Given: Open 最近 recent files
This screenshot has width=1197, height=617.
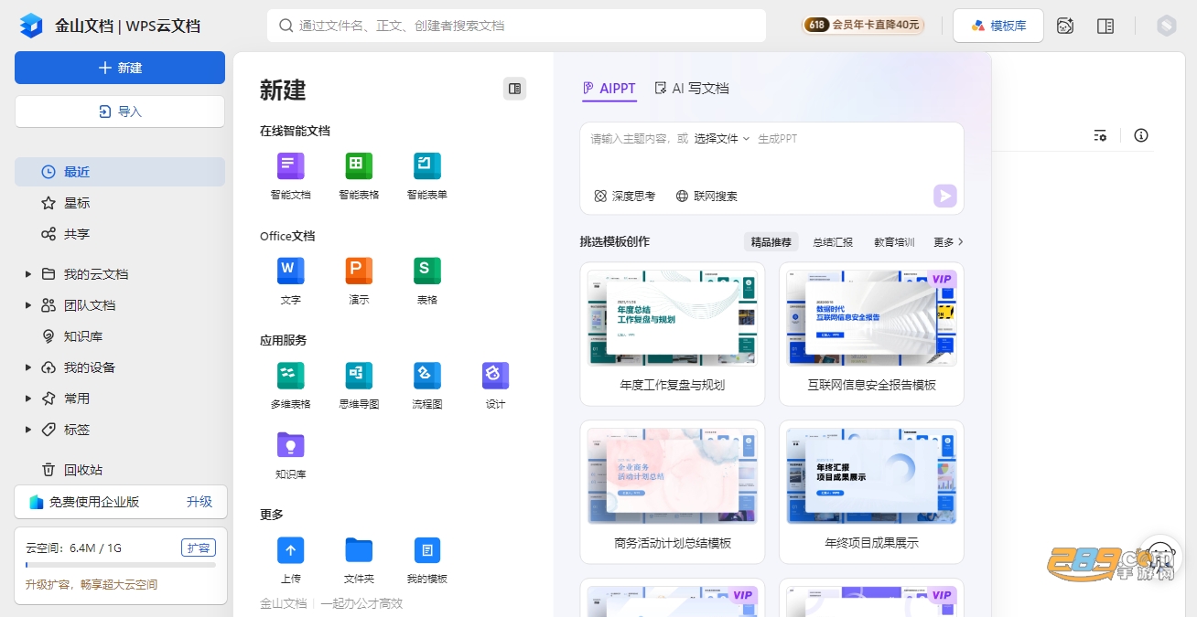Looking at the screenshot, I should click(120, 172).
